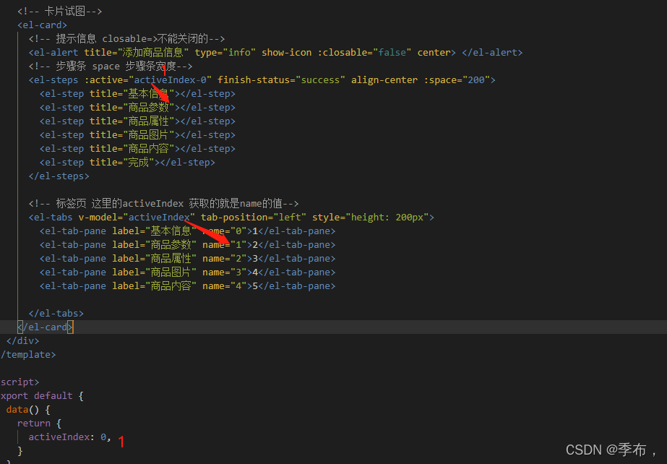Image resolution: width=667 pixels, height=464 pixels.
Task: Click the comment "提示信息 closable=>不能关闭的"
Action: click(x=126, y=39)
